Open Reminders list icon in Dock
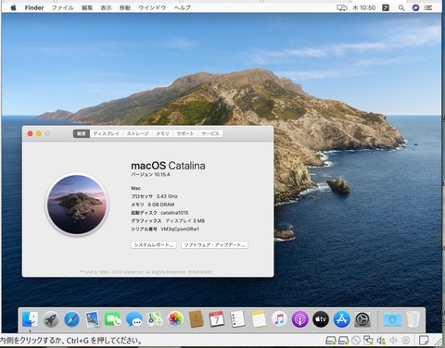Image resolution: width=445 pixels, height=348 pixels. click(x=237, y=319)
